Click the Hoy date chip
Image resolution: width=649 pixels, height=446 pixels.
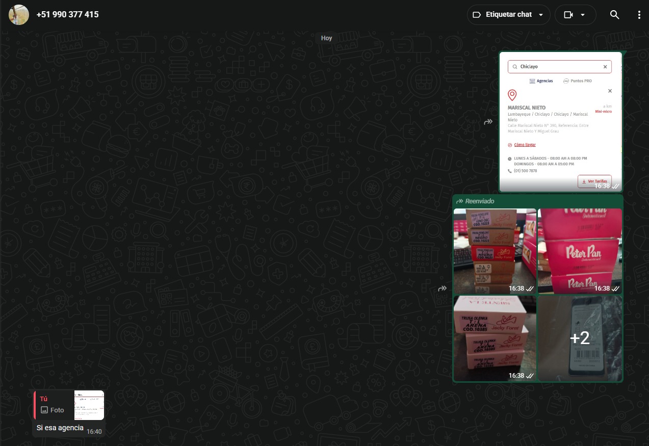click(x=326, y=38)
